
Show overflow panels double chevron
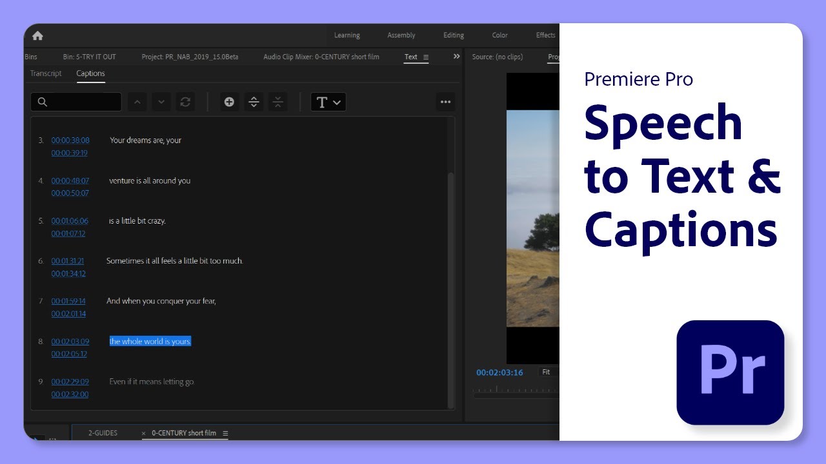point(457,57)
